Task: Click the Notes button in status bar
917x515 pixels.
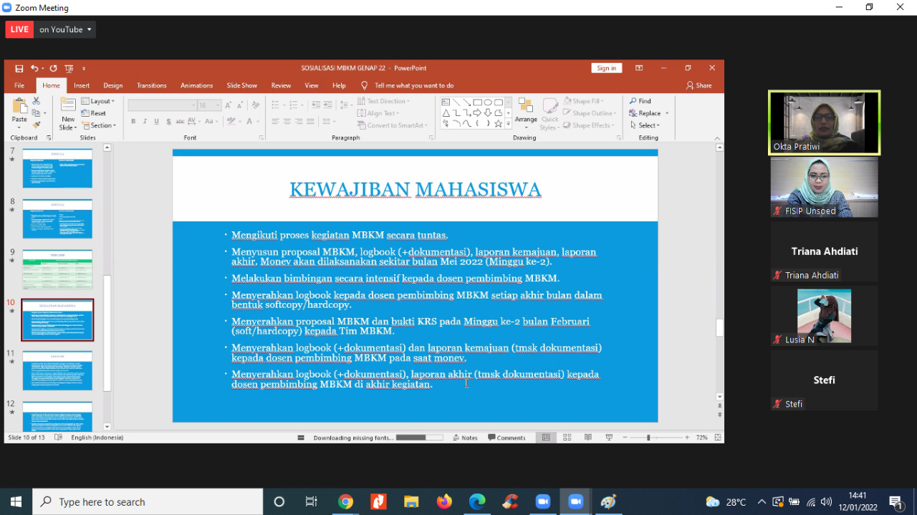Action: click(x=466, y=437)
